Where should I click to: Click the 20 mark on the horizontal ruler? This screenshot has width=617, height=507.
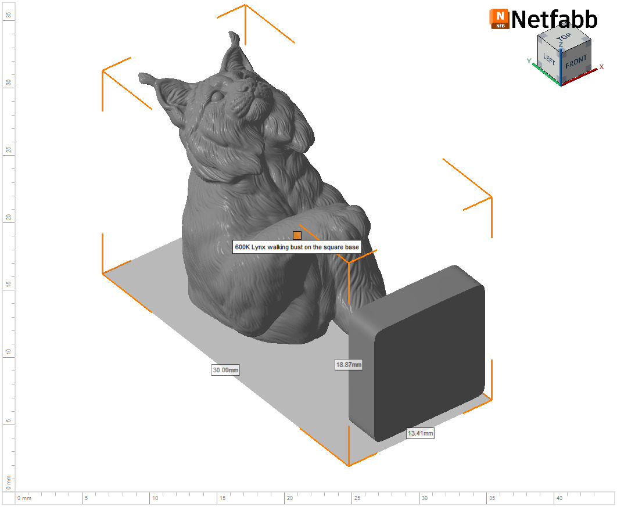pyautogui.click(x=289, y=498)
